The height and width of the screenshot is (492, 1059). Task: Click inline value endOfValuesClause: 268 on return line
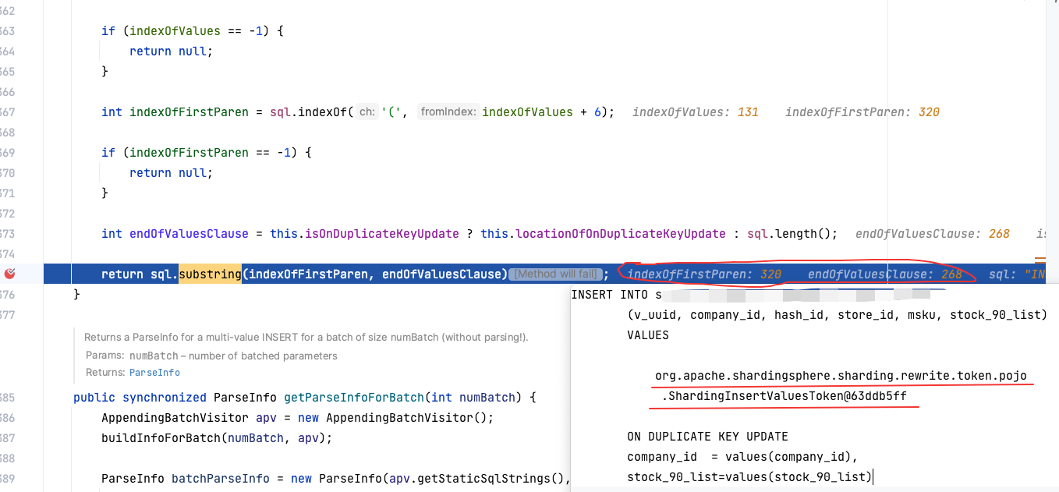pyautogui.click(x=885, y=274)
